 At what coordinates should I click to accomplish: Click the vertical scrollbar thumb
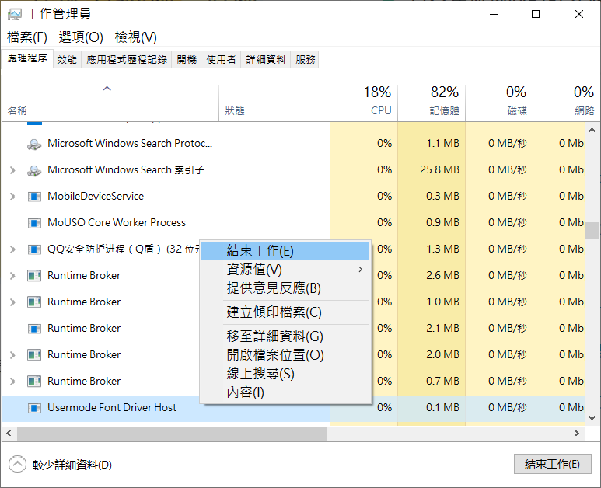592,230
